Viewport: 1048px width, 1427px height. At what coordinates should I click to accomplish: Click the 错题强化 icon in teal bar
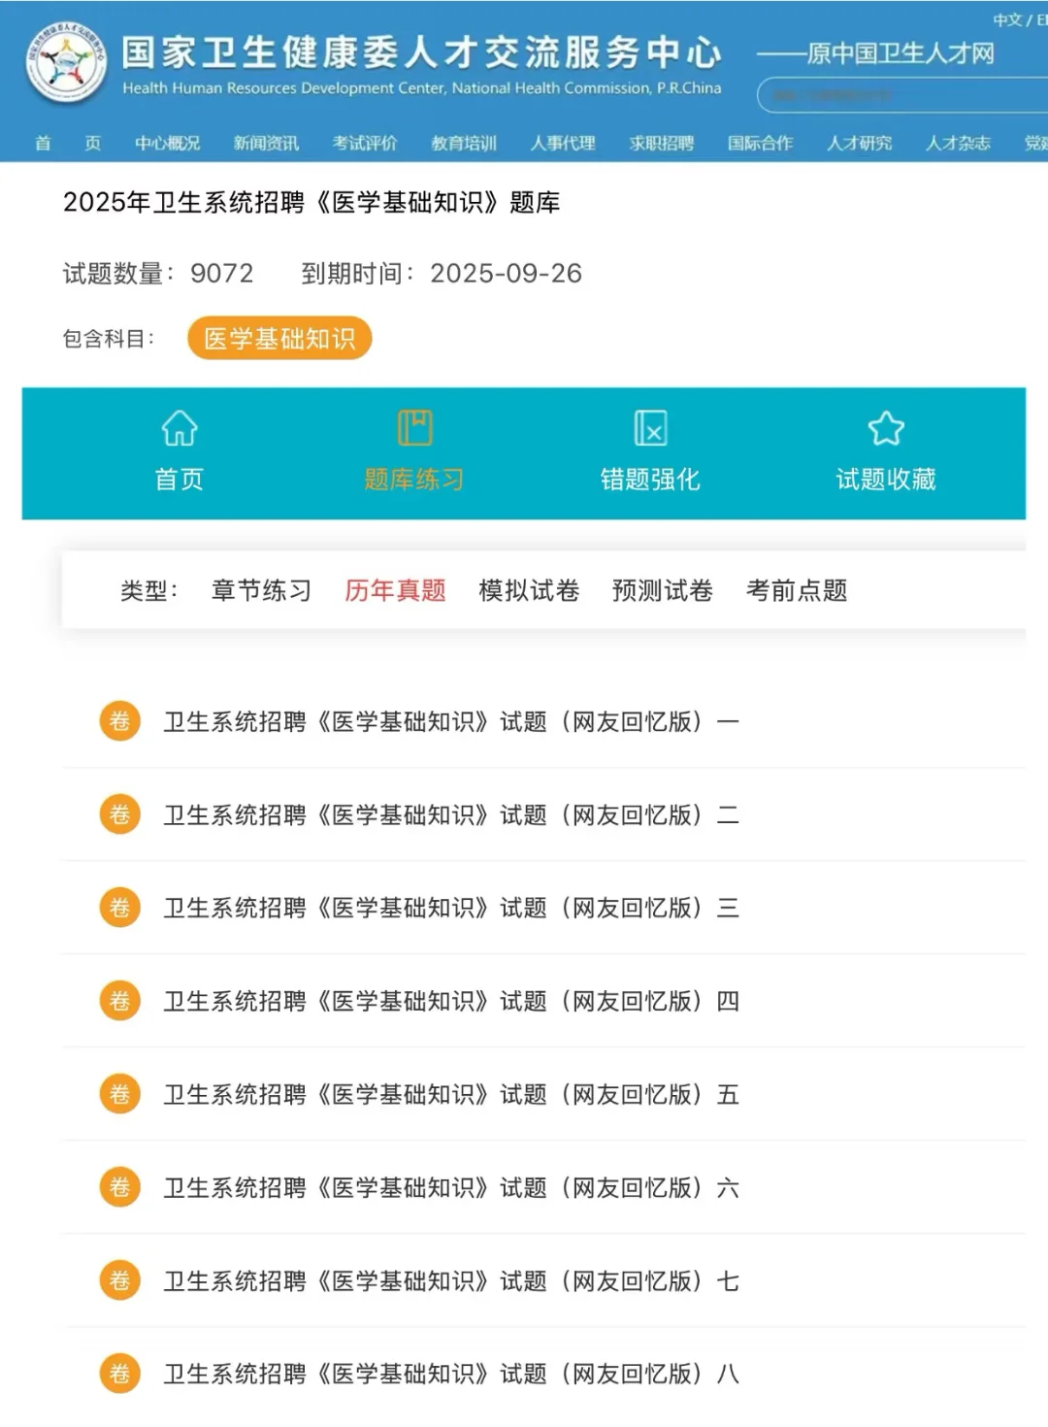coord(651,427)
